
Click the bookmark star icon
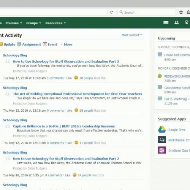click(x=181, y=12)
